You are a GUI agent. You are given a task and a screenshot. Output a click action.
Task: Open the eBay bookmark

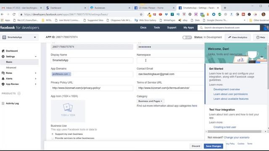click(x=183, y=20)
